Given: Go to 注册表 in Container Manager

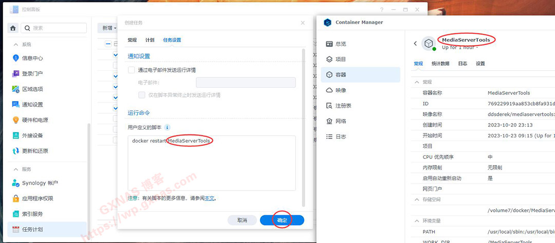Looking at the screenshot, I should (343, 106).
